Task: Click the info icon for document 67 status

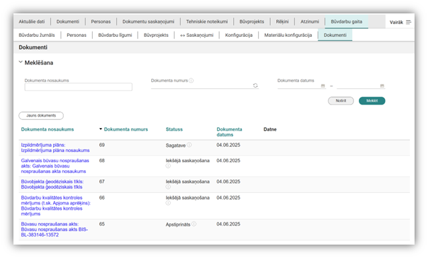Action: coord(168,187)
